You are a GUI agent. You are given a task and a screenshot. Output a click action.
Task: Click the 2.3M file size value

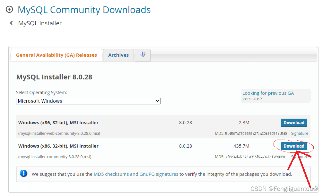tap(244, 123)
